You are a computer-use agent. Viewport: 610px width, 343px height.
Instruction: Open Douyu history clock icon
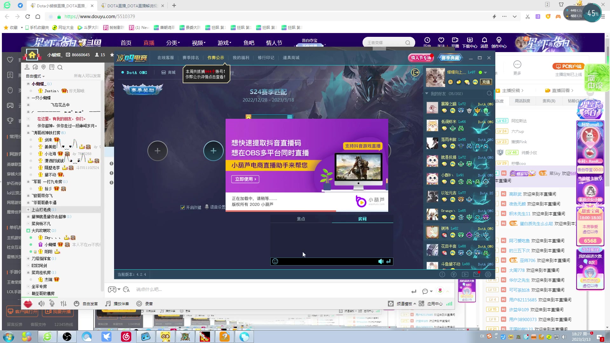click(x=427, y=40)
